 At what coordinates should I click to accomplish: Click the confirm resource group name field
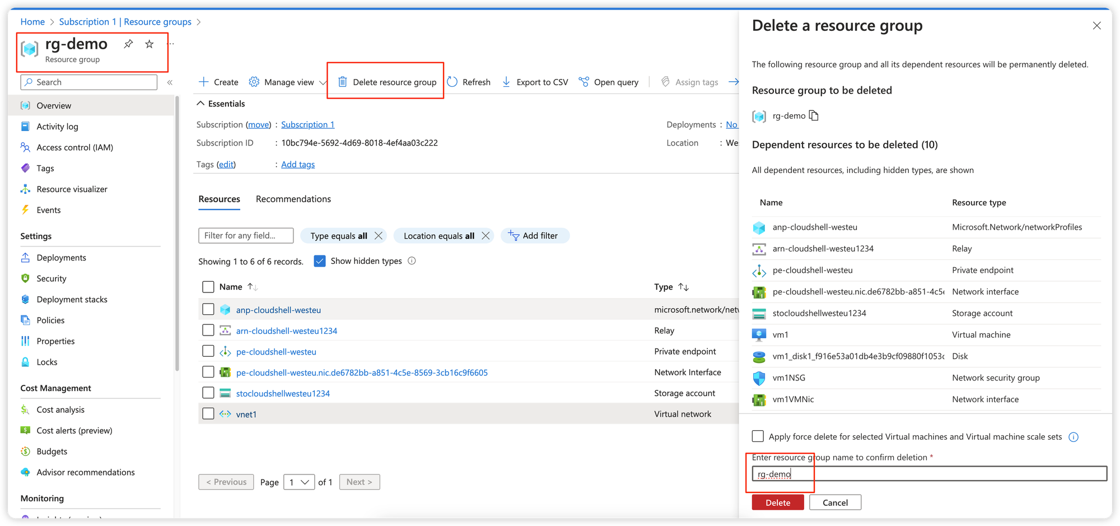click(929, 474)
